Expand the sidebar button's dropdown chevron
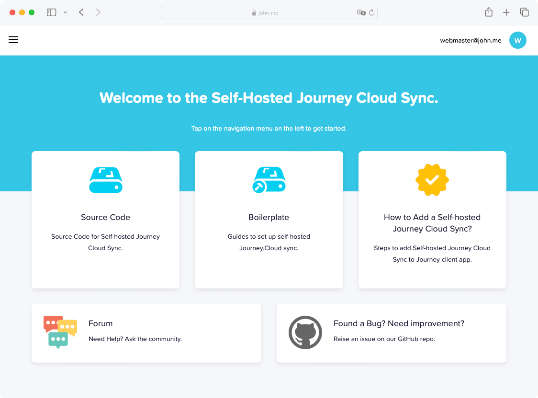The width and height of the screenshot is (538, 398). coord(65,12)
